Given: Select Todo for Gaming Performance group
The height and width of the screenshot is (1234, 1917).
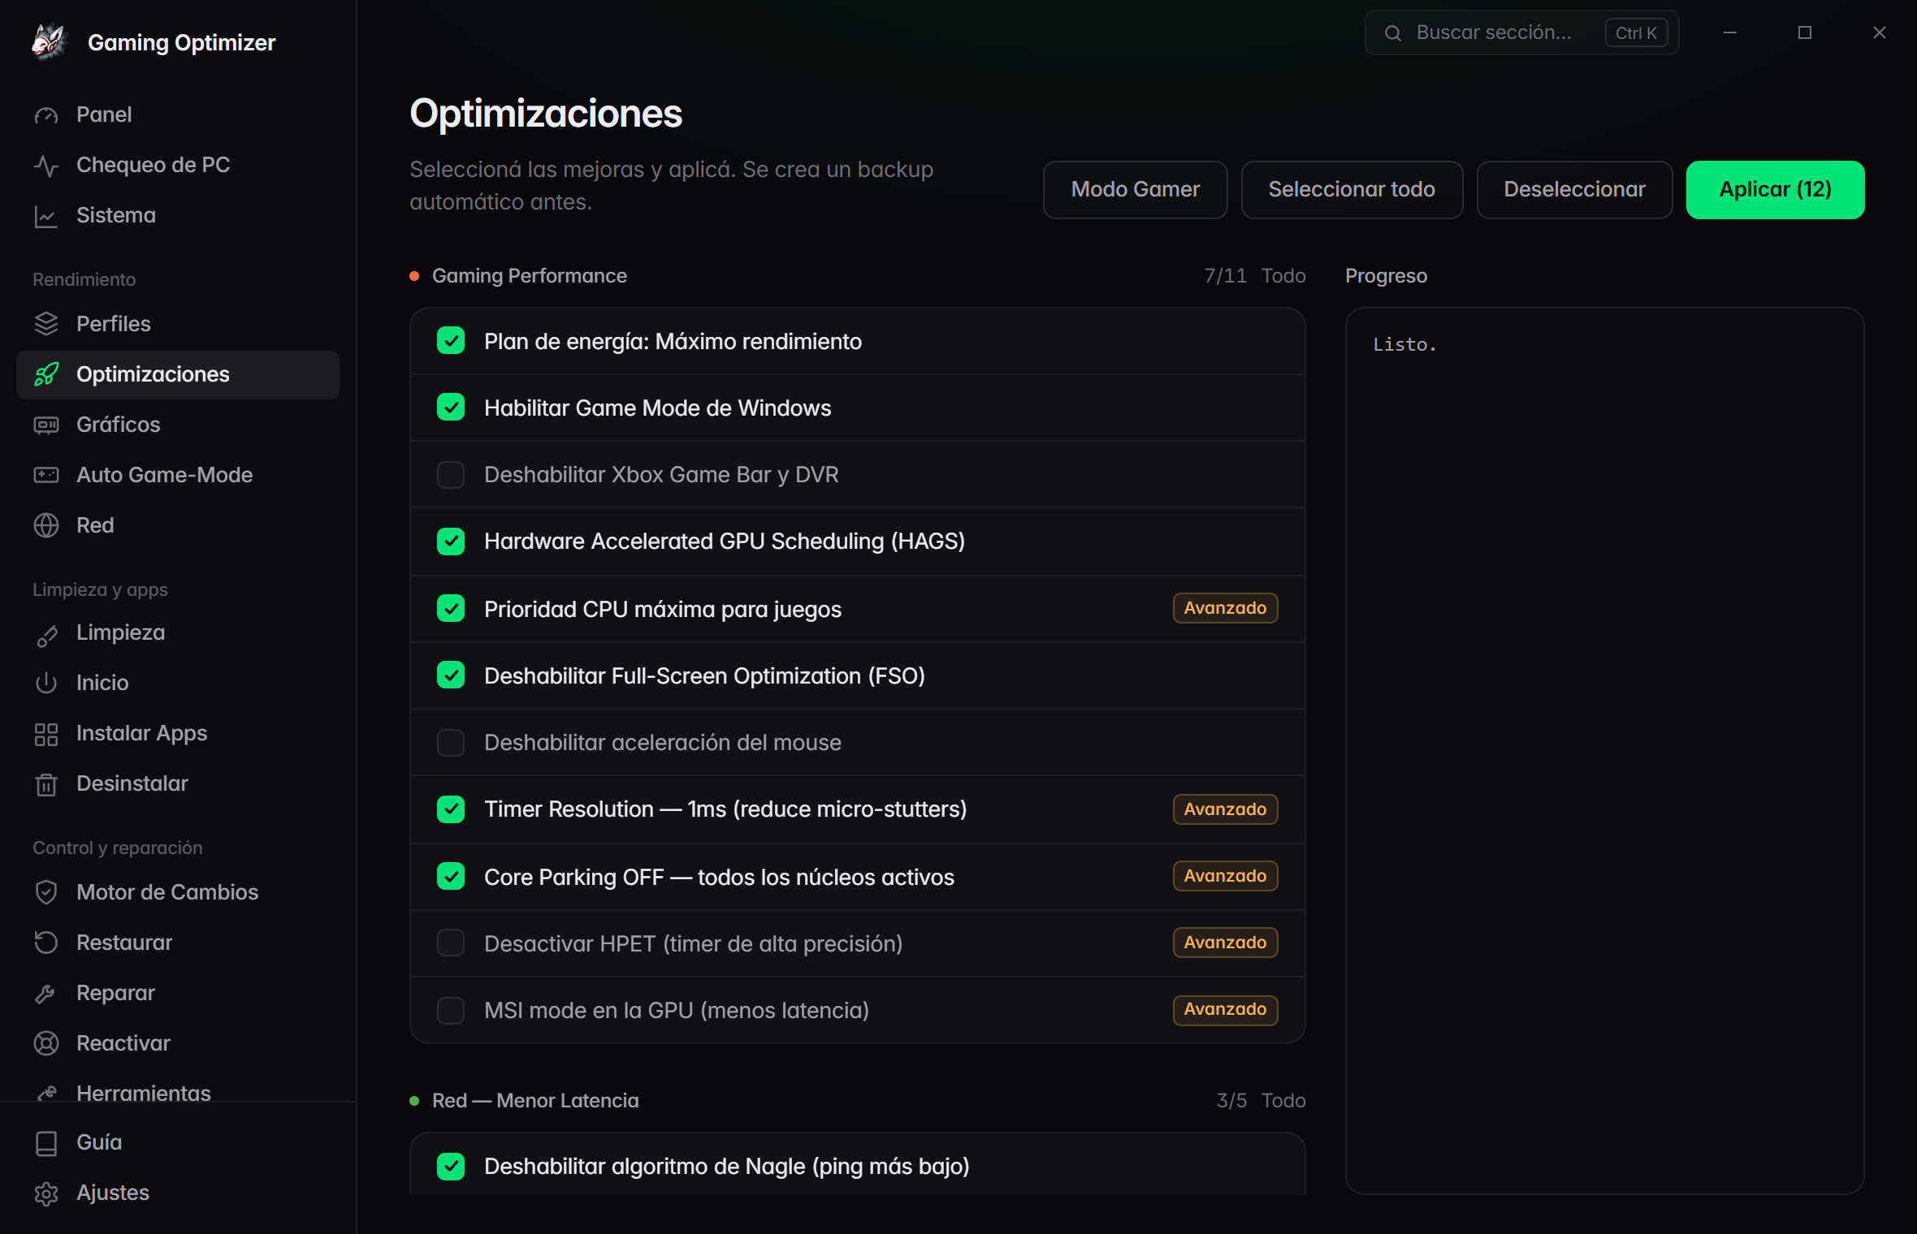Looking at the screenshot, I should (1283, 276).
